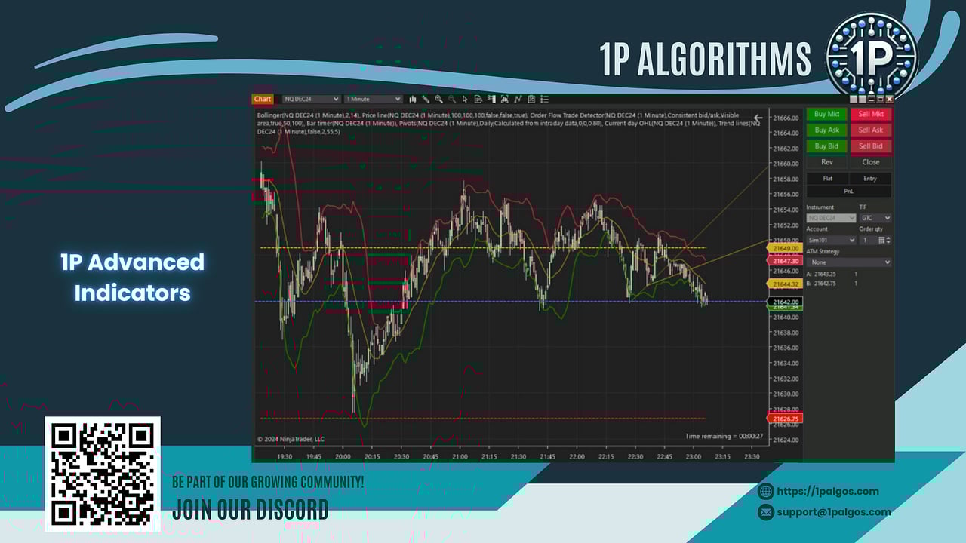Click the Buy Mkt button
The width and height of the screenshot is (966, 543).
pos(827,114)
